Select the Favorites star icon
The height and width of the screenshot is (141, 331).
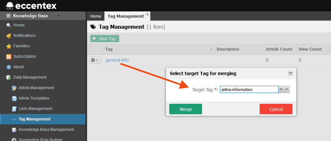9,46
